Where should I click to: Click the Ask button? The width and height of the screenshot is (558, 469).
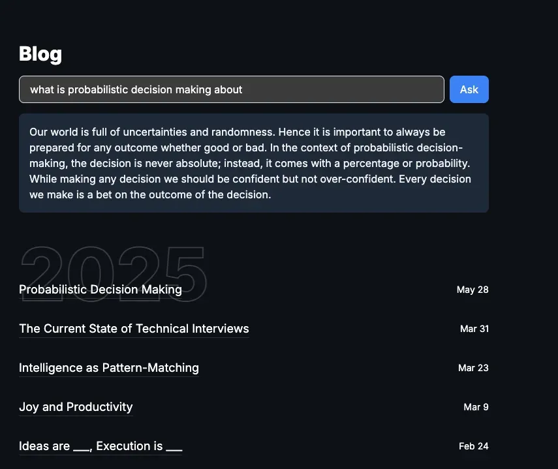pyautogui.click(x=469, y=89)
